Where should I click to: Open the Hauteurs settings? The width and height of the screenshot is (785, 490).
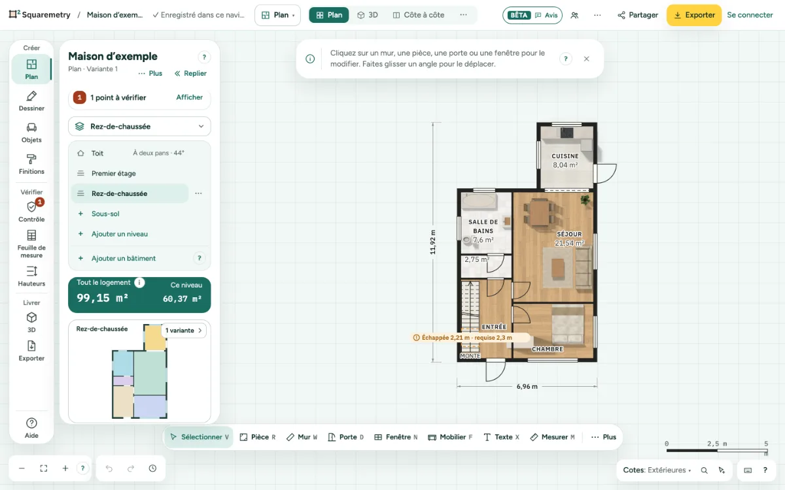[x=31, y=276]
